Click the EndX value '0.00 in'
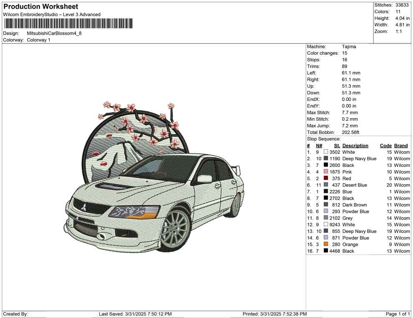The height and width of the screenshot is (318, 413). click(x=349, y=99)
